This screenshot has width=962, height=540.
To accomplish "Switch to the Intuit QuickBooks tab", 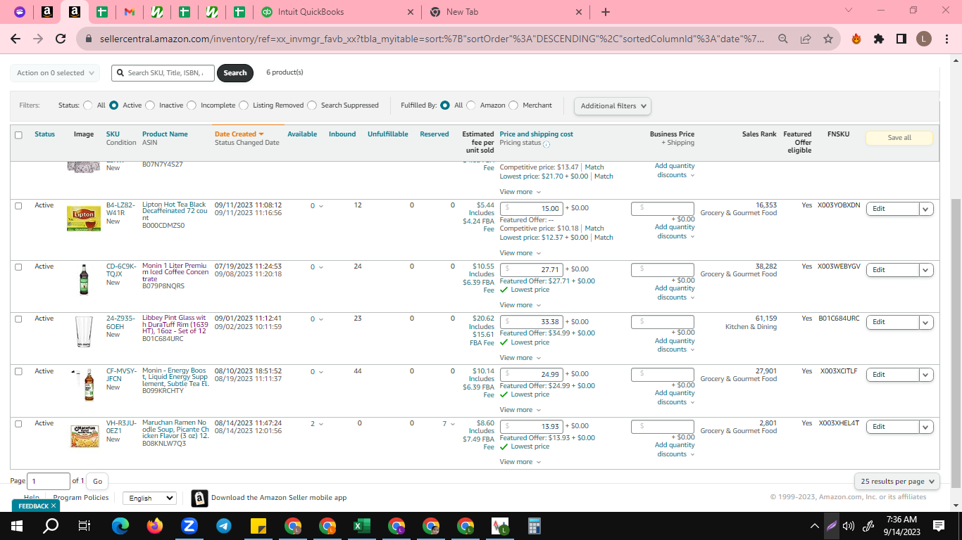I will tap(337, 12).
